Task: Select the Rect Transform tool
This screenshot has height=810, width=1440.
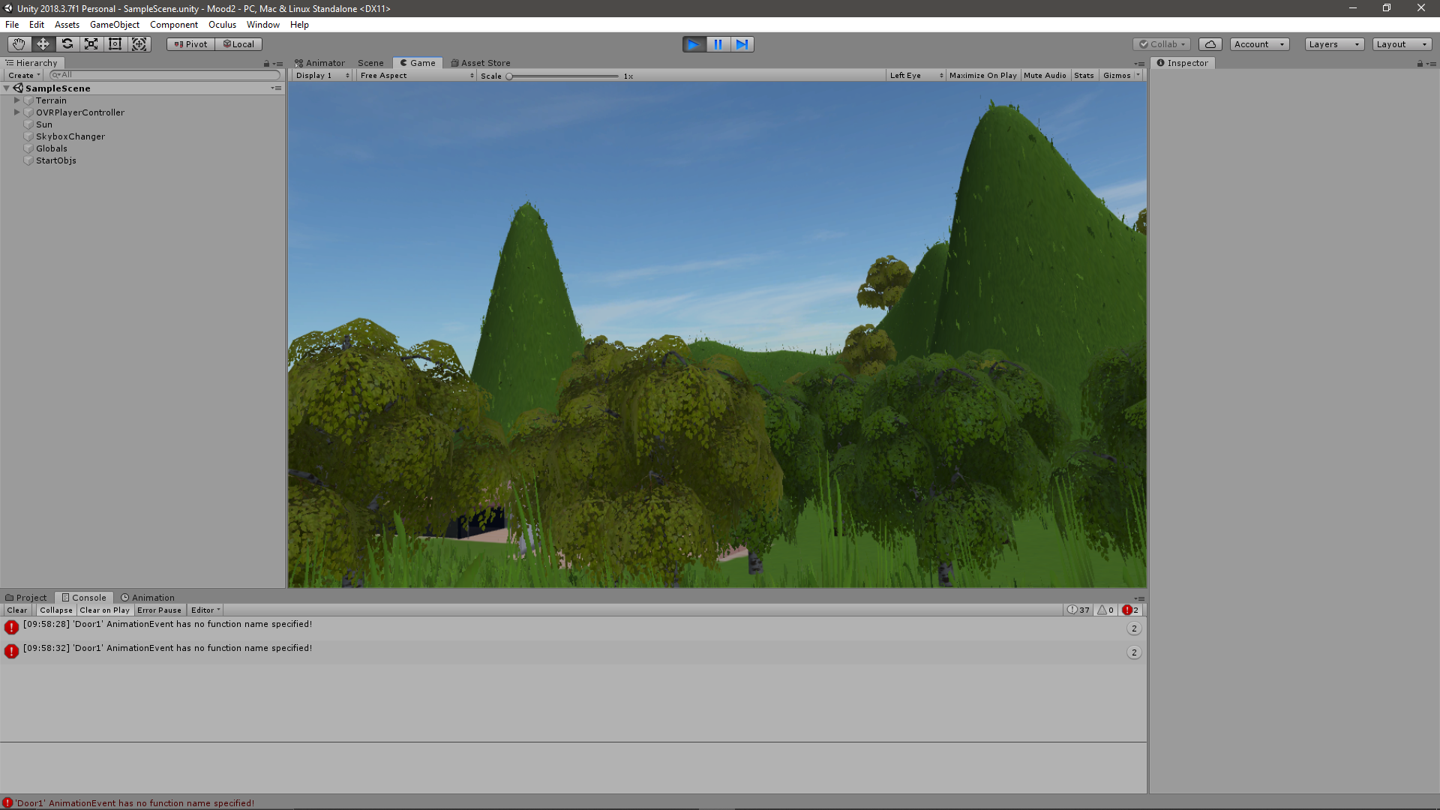Action: pos(115,44)
